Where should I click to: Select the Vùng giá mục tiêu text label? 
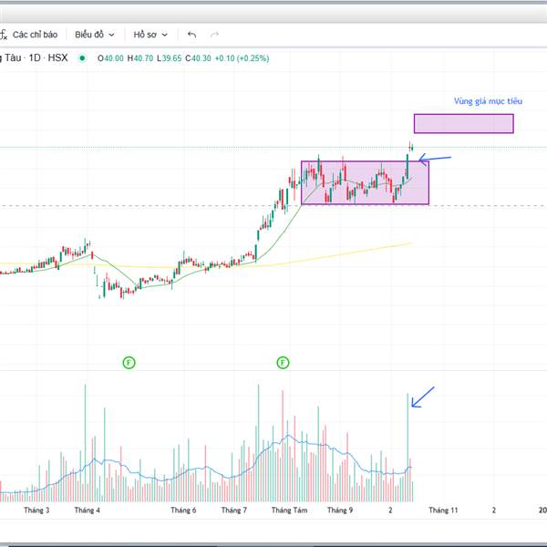482,101
